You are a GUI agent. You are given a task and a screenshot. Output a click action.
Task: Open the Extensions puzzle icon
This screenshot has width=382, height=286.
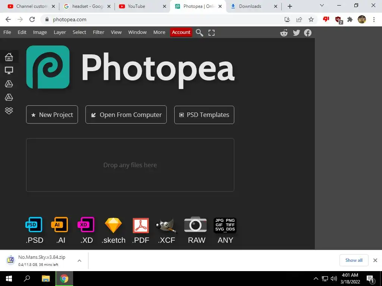pos(350,19)
